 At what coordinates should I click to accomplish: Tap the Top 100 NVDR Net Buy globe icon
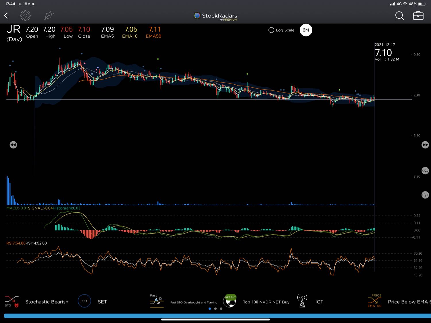coord(230,301)
